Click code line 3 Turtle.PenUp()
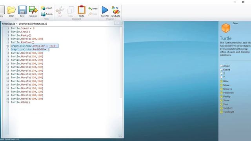Screen dimensions: 251x141 point(21,35)
